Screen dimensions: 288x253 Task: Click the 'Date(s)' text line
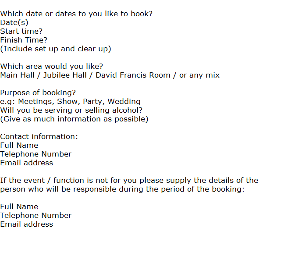(x=14, y=23)
